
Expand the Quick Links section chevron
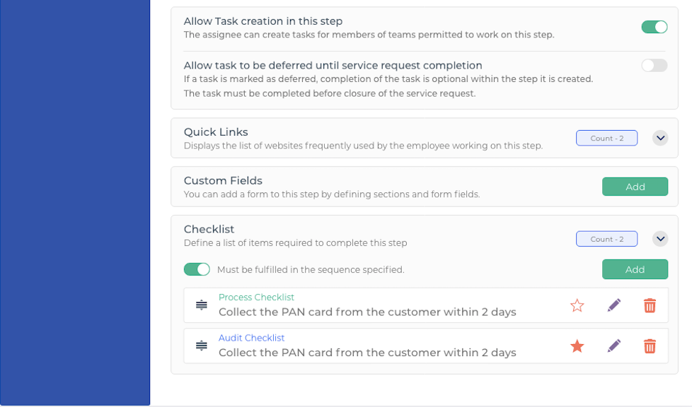660,138
